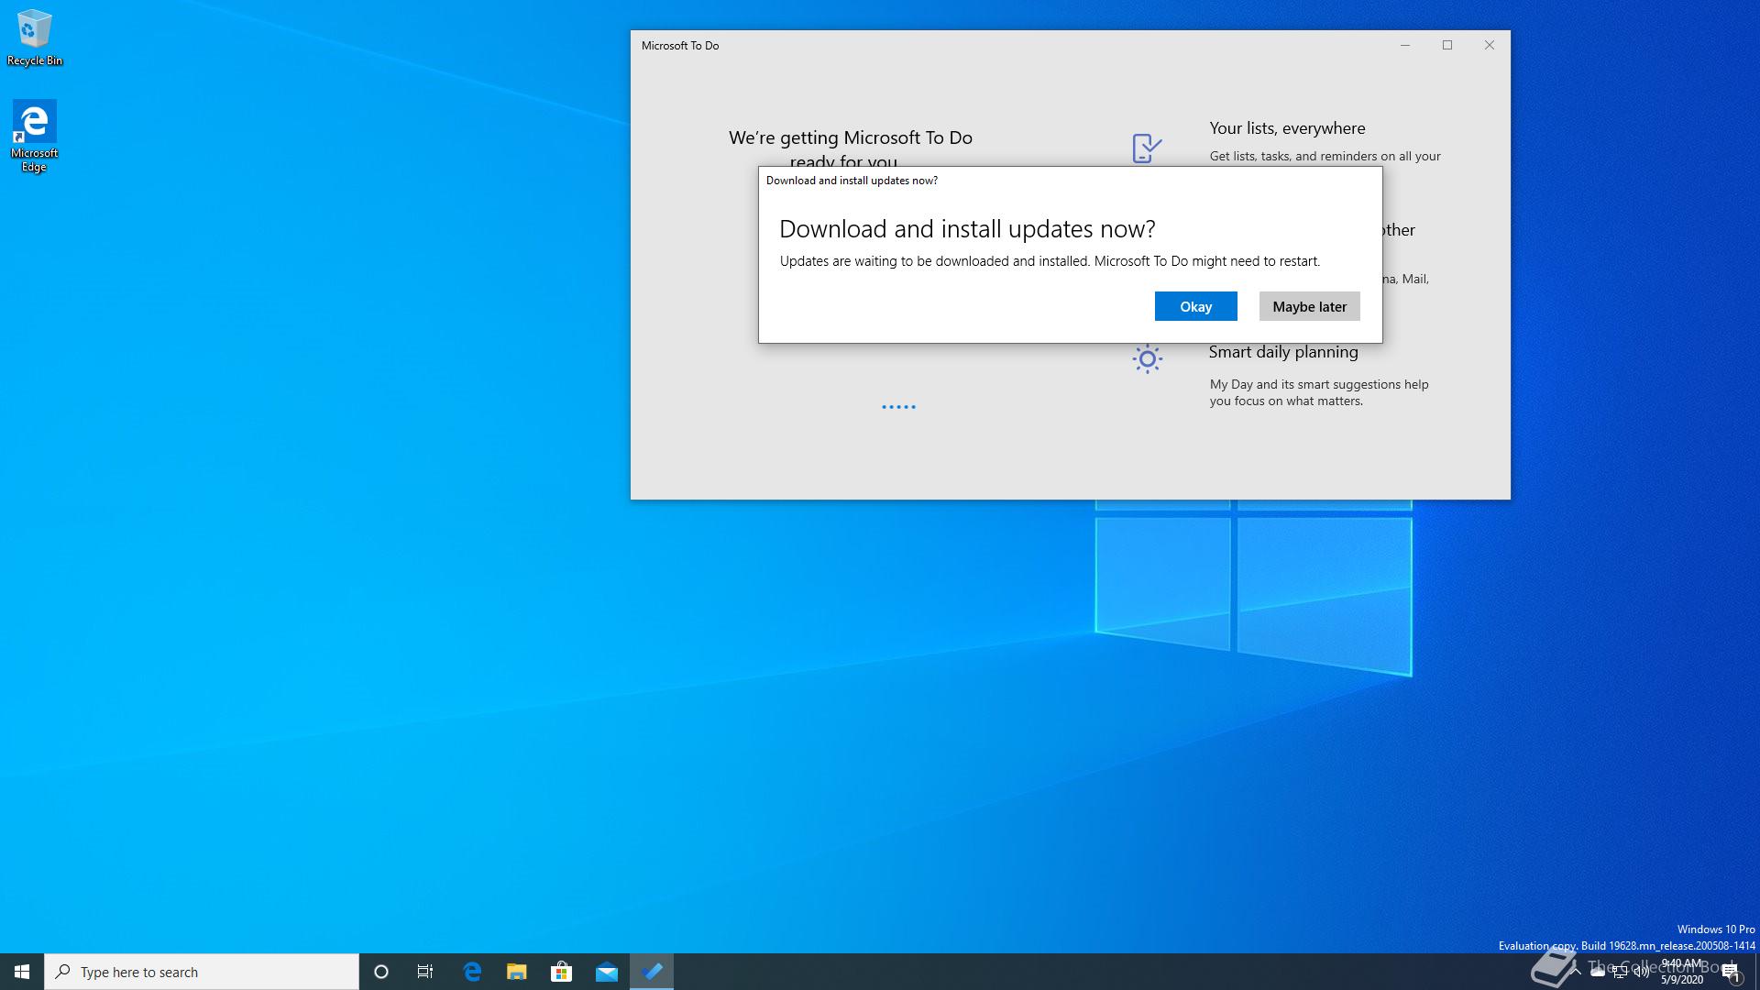
Task: Launch Edge from the taskbar
Action: pyautogui.click(x=472, y=972)
